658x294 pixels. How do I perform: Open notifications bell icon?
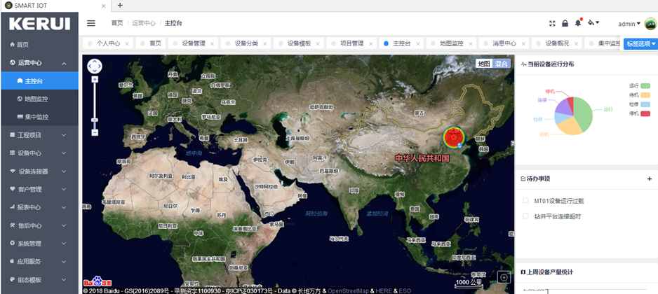[x=578, y=23]
